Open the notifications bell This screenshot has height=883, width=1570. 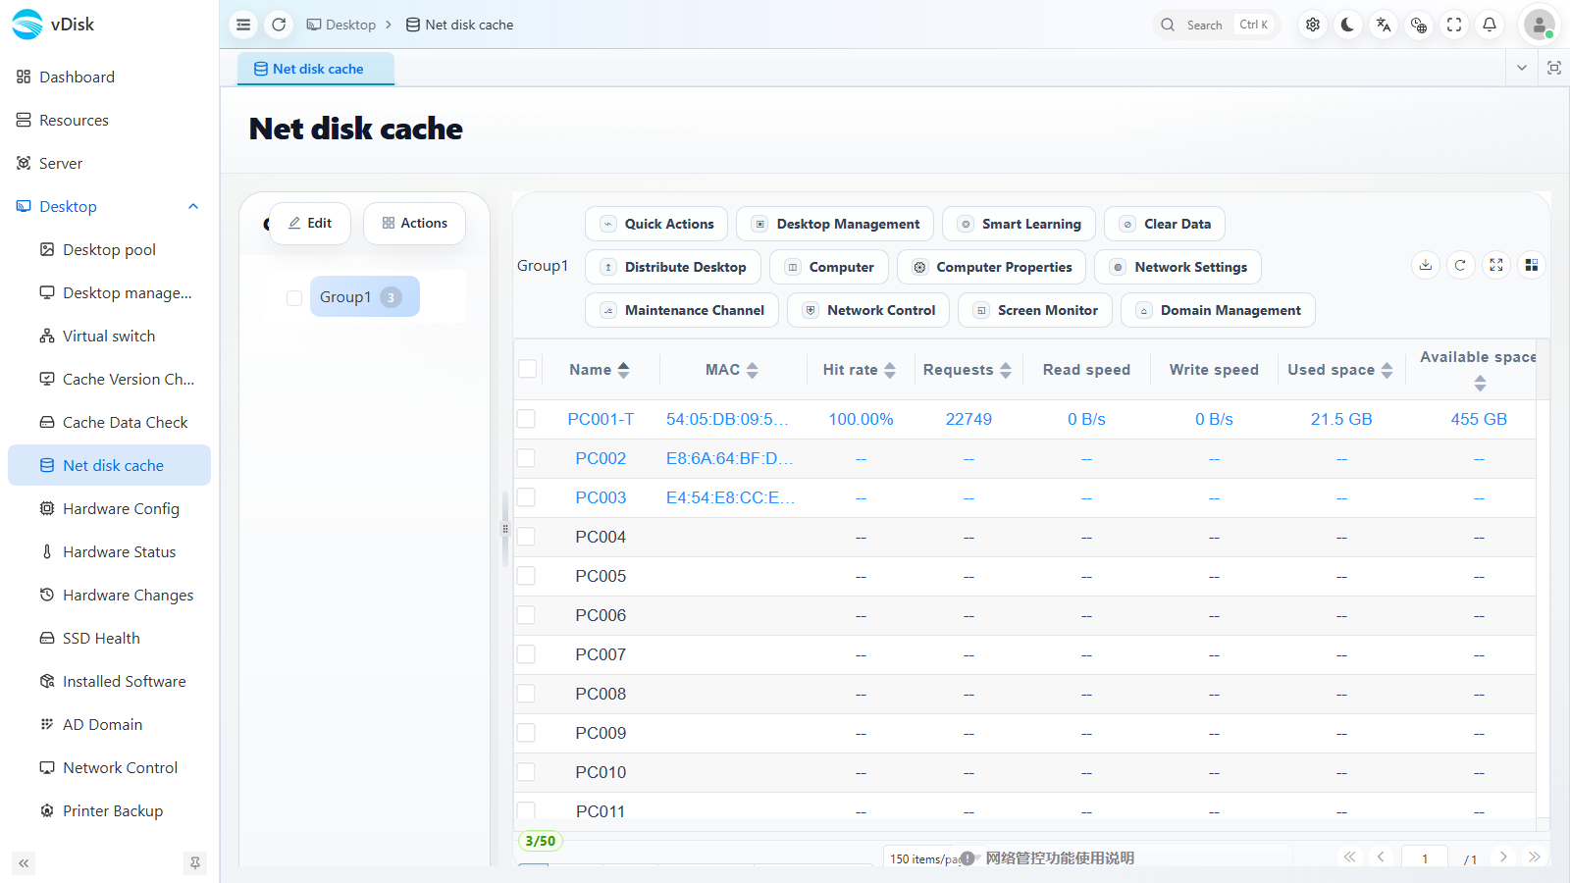(x=1490, y=25)
